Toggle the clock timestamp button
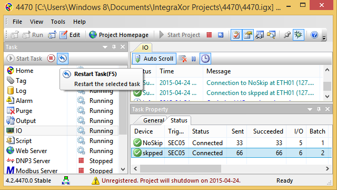Screen dimensions: 337x190 (x=205, y=59)
